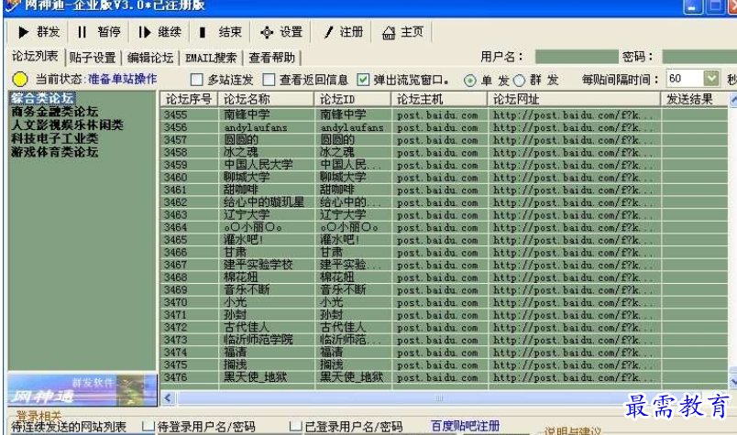This screenshot has height=435, width=737.
Task: Select 综合类论坛 category
Action: coord(42,98)
